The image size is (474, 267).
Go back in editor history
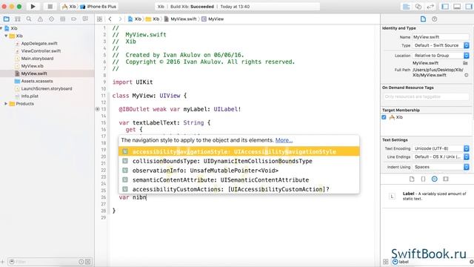pyautogui.click(x=110, y=19)
